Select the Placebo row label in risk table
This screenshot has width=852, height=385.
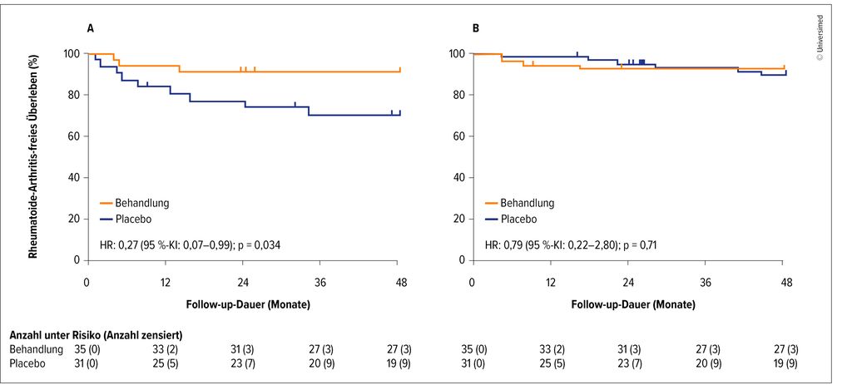28,363
